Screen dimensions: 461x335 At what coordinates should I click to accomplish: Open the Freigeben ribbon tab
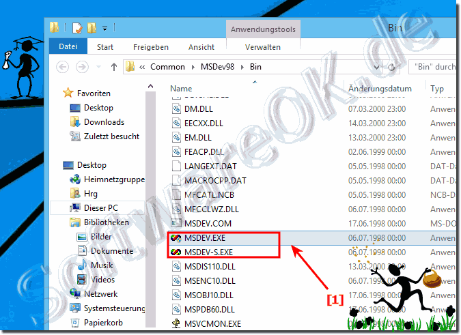pos(151,47)
